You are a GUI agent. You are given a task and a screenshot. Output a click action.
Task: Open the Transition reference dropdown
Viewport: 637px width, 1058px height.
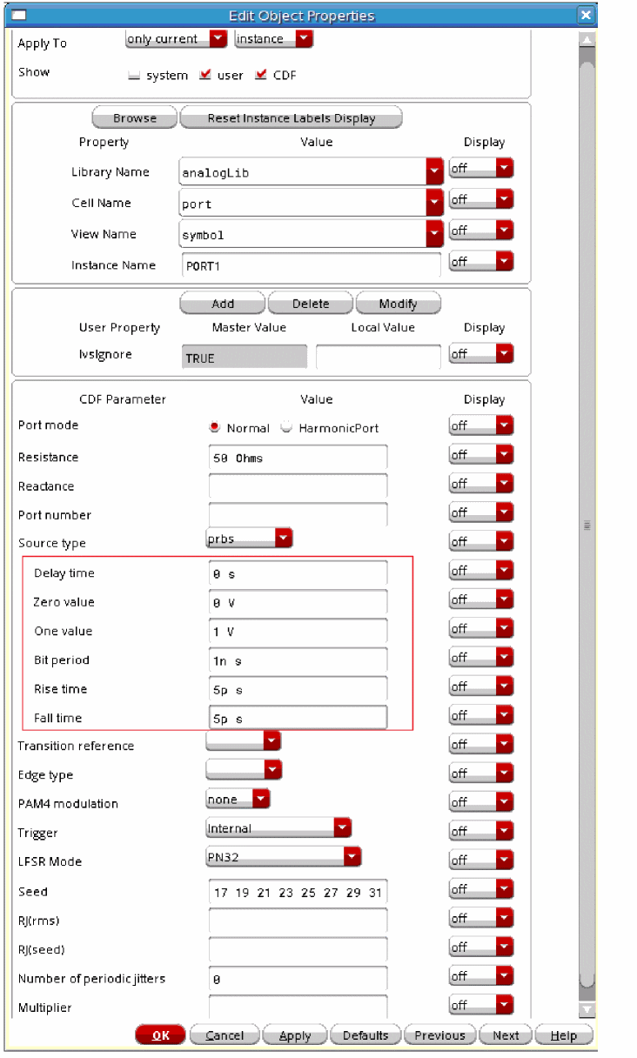[x=244, y=740]
